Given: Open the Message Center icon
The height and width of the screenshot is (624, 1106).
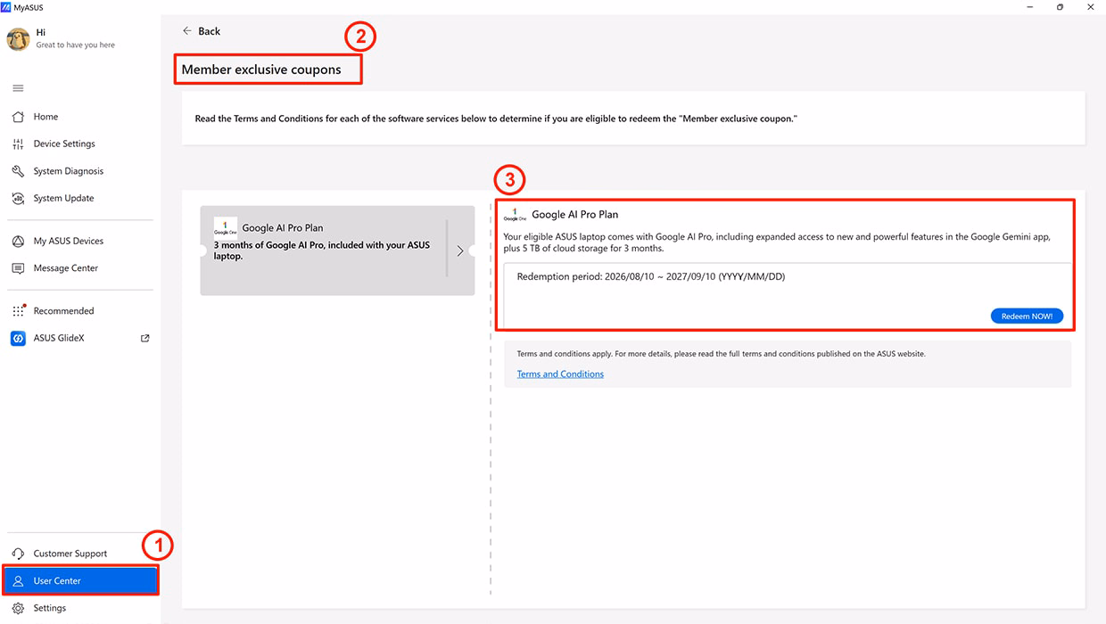Looking at the screenshot, I should (x=18, y=268).
